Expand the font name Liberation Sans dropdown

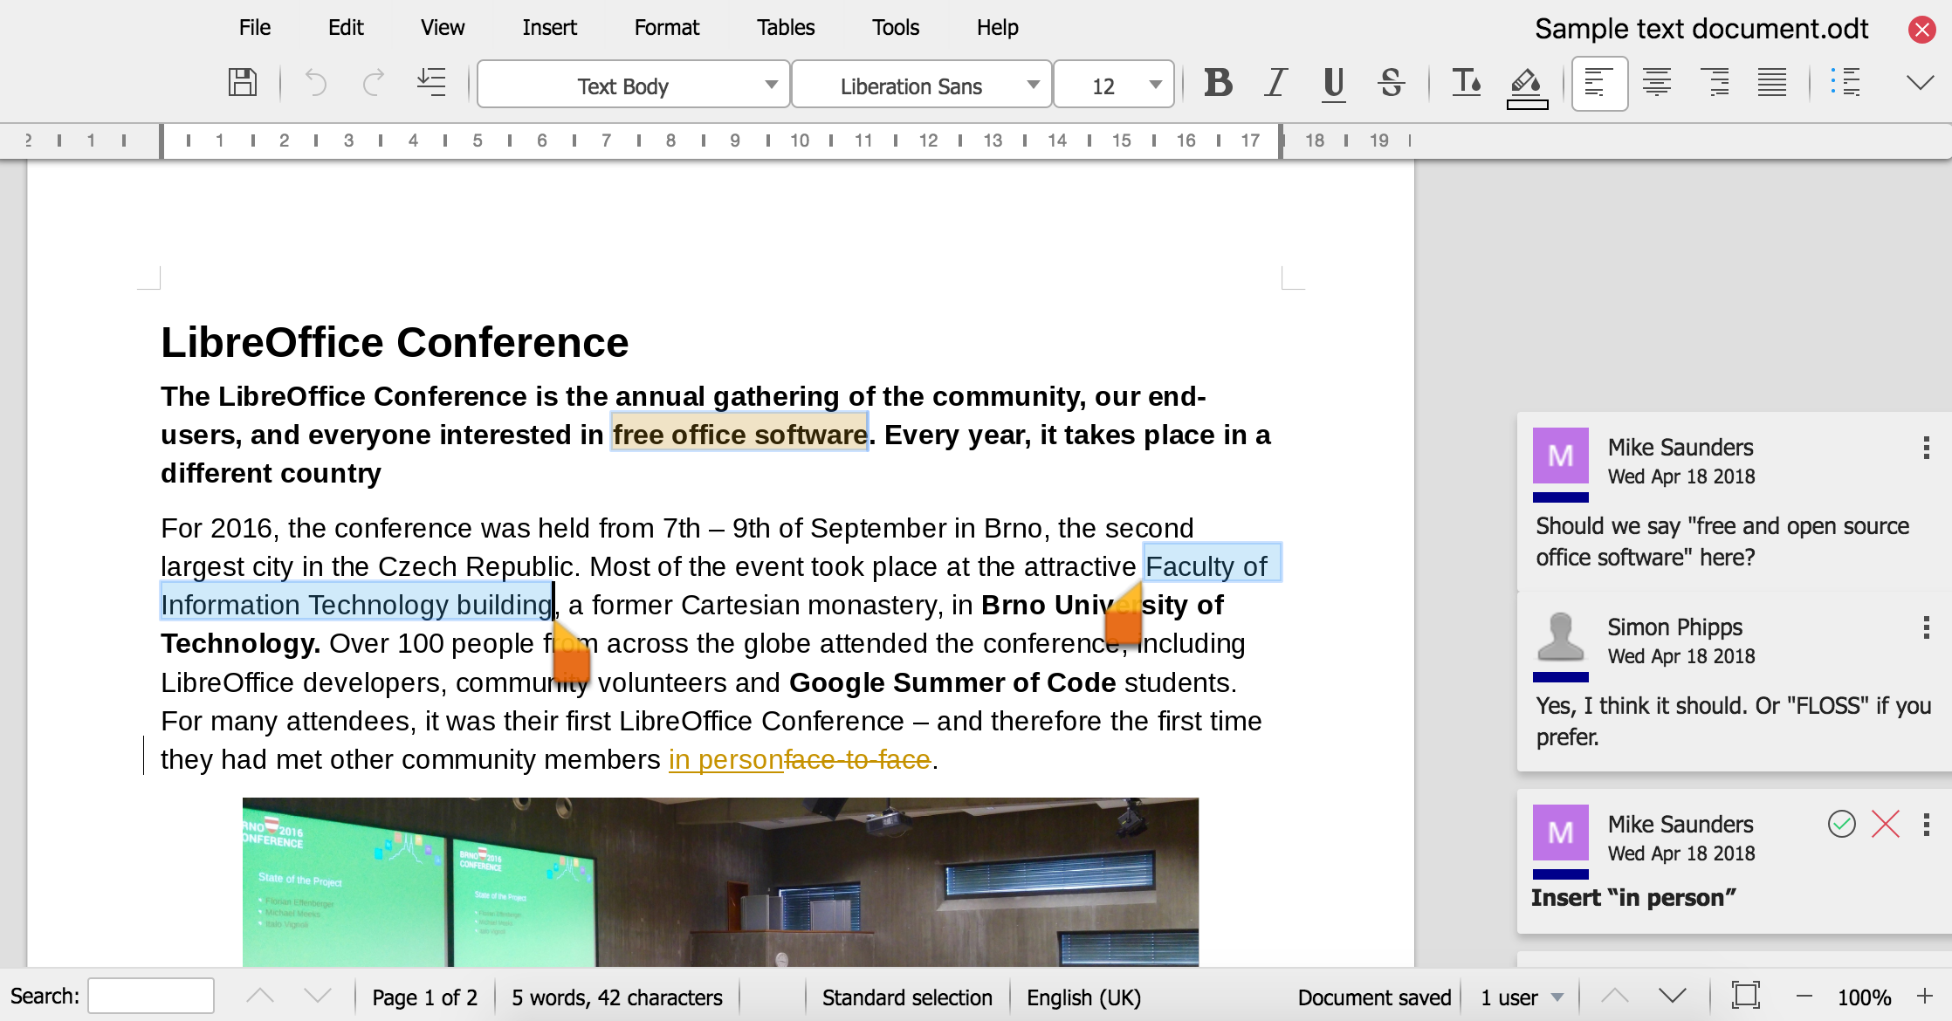[1032, 86]
